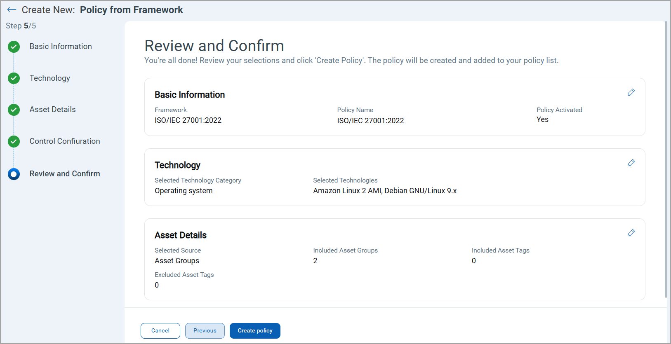Select the green checkmark next to Technology step
671x344 pixels.
(x=14, y=78)
